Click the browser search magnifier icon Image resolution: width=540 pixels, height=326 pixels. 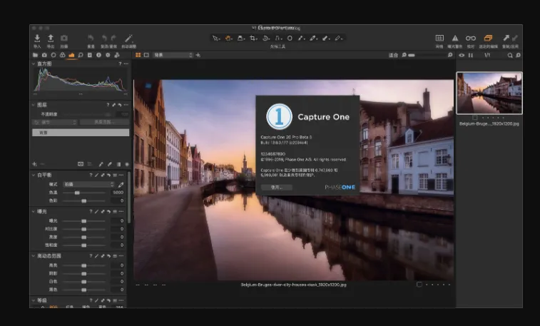(510, 55)
